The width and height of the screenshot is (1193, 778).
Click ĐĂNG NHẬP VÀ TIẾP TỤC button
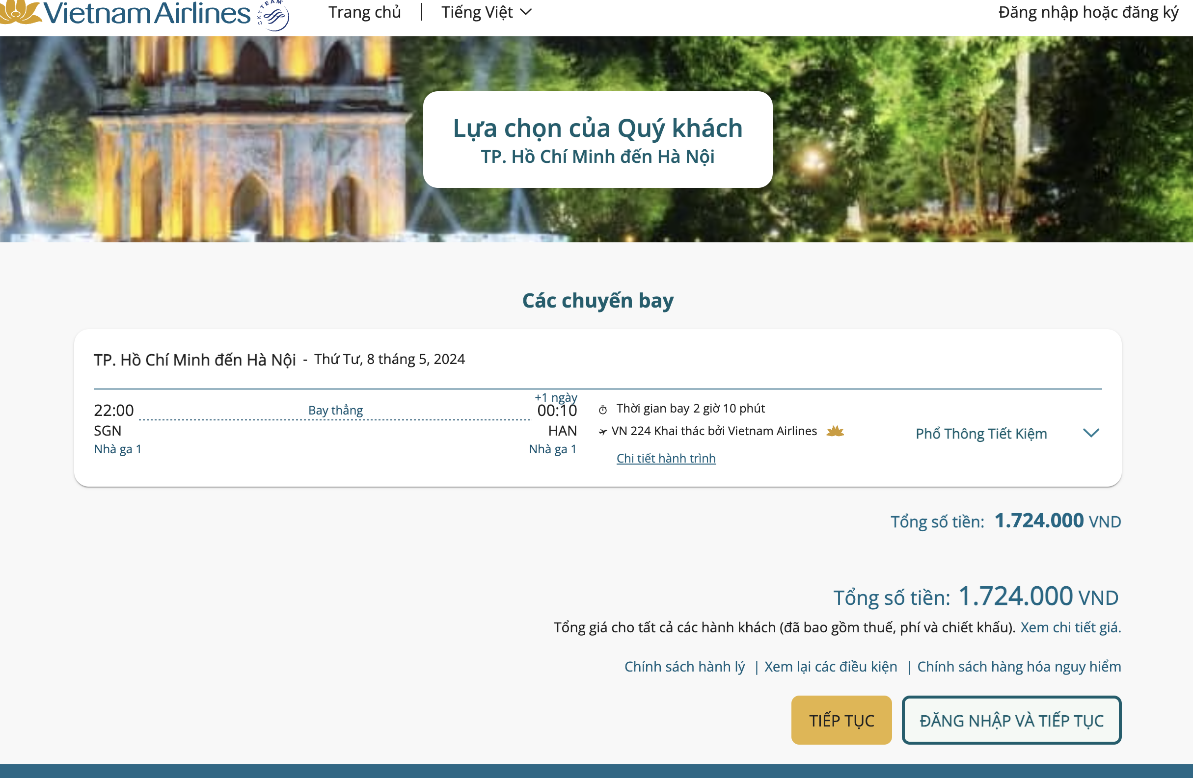[x=1011, y=720]
